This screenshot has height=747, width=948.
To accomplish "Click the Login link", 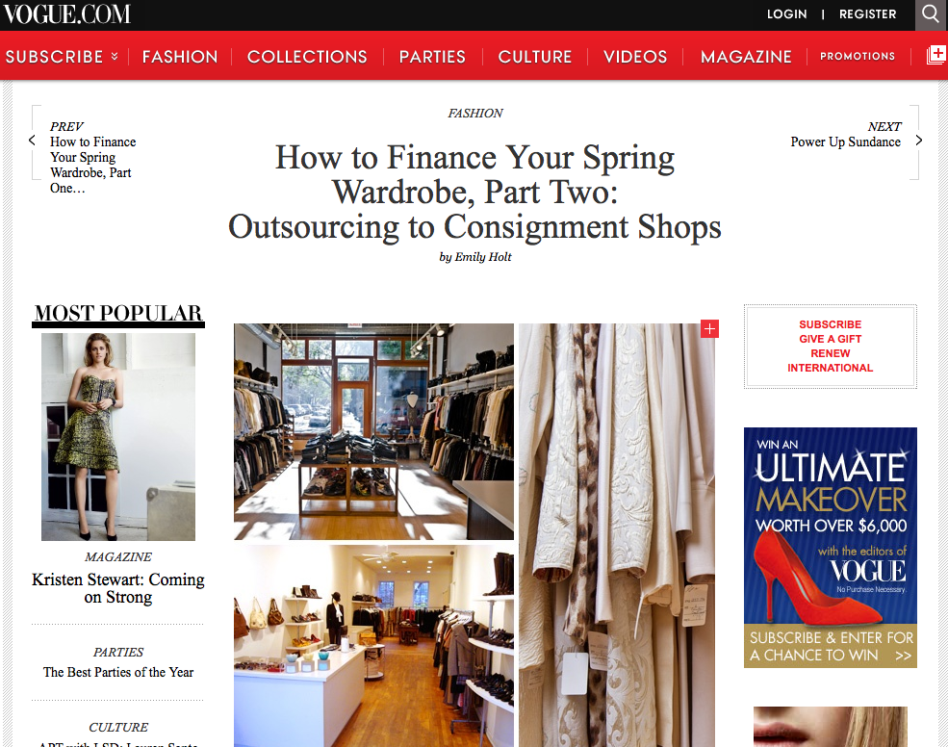I will 786,13.
